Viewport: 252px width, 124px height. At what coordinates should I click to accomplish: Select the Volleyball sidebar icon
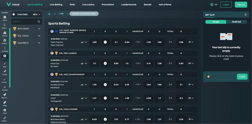5,40
